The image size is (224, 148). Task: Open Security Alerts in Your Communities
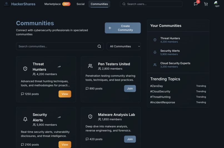click(x=178, y=52)
